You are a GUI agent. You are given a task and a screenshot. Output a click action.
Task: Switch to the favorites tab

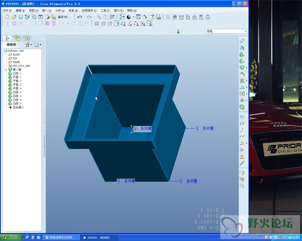point(27,38)
